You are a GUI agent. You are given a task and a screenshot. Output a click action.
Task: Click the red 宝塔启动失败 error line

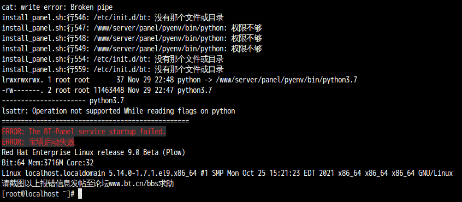click(38, 142)
